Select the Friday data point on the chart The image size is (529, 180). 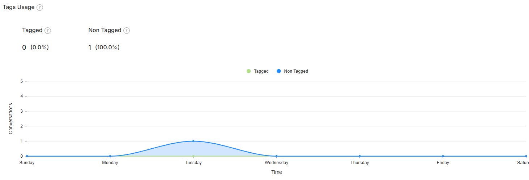pos(443,156)
